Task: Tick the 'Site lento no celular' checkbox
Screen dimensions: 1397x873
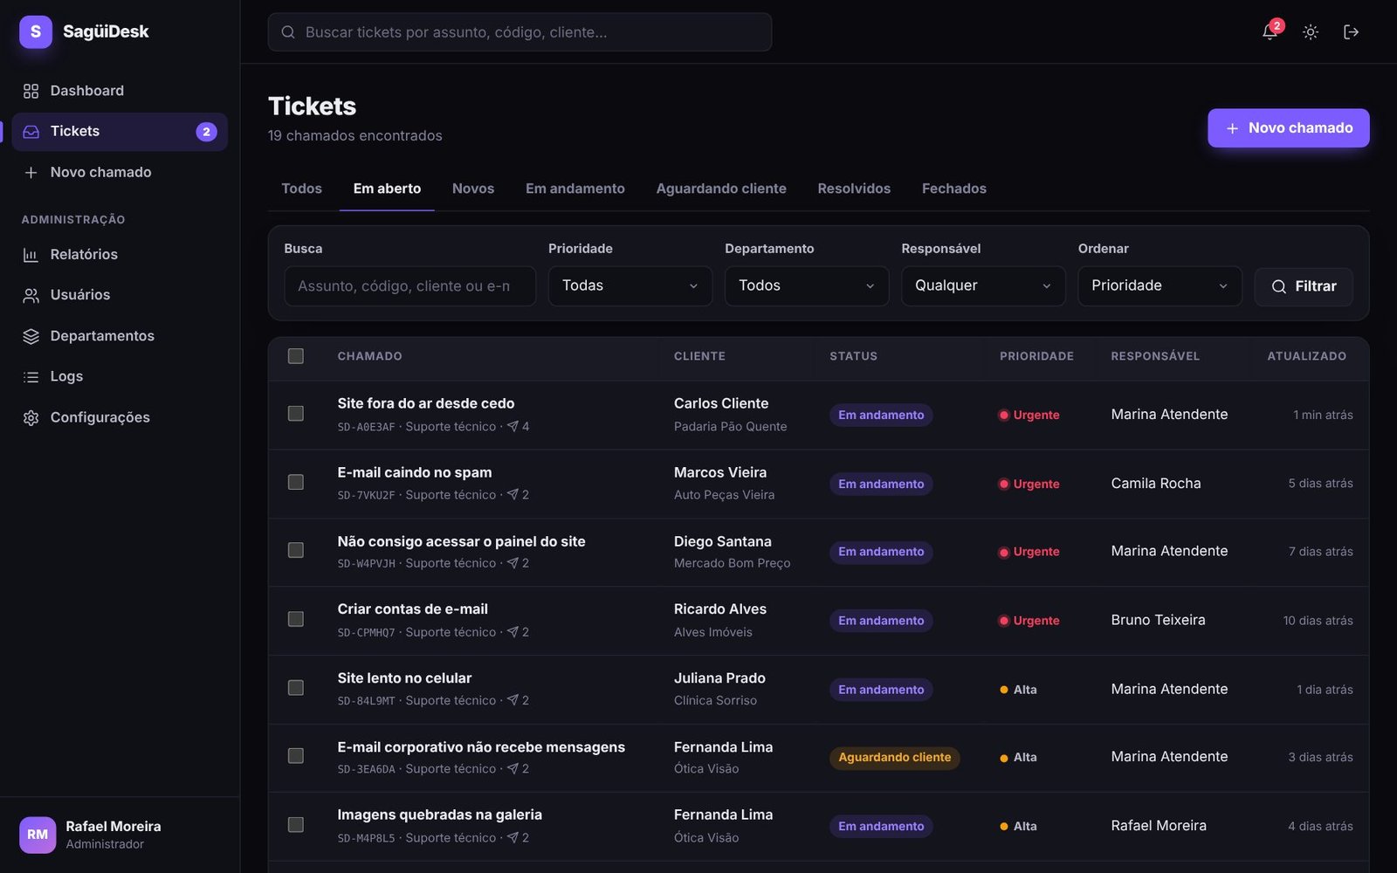Action: click(x=296, y=688)
